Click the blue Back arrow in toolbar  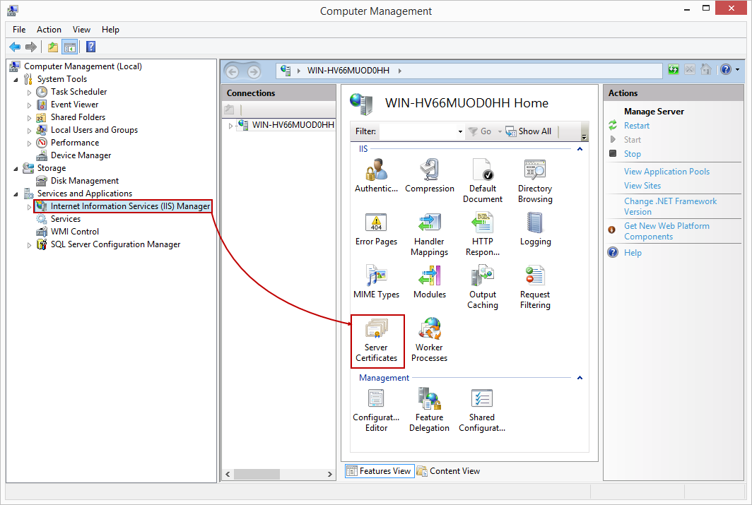click(15, 47)
